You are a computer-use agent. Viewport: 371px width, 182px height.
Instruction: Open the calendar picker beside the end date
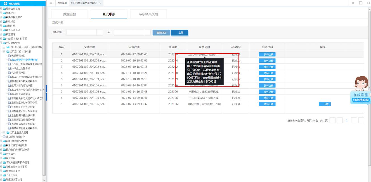tap(147, 32)
